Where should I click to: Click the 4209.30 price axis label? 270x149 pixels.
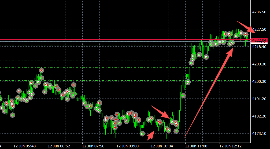pyautogui.click(x=259, y=64)
